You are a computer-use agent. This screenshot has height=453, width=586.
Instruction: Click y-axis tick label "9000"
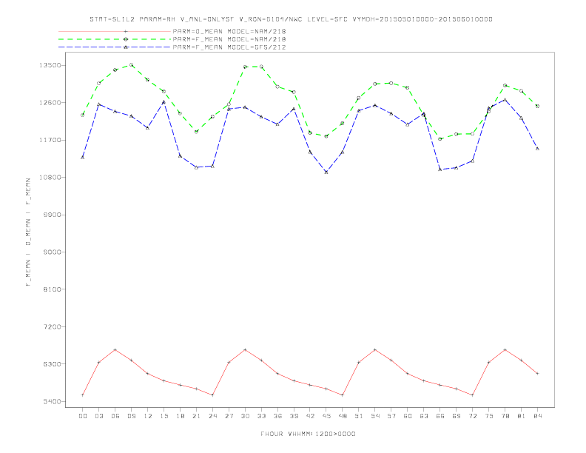(x=52, y=252)
